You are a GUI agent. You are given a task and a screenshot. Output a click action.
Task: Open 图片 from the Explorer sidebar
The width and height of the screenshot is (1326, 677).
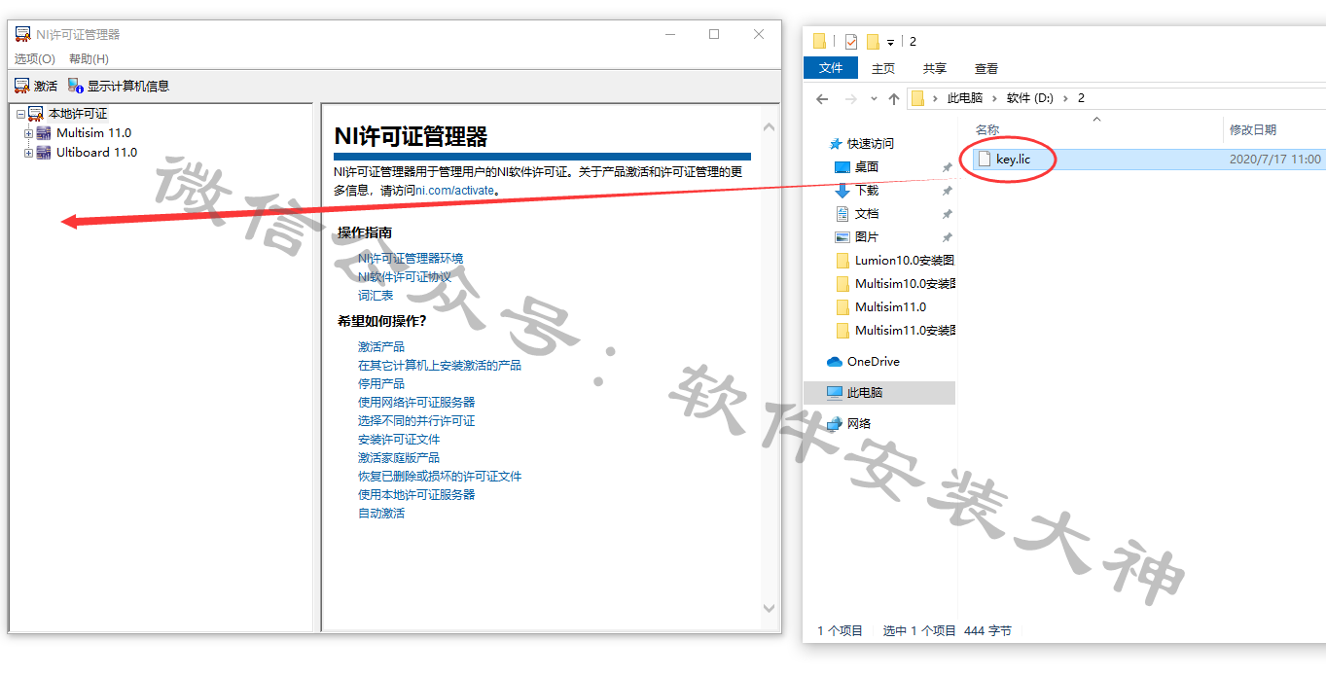click(866, 237)
